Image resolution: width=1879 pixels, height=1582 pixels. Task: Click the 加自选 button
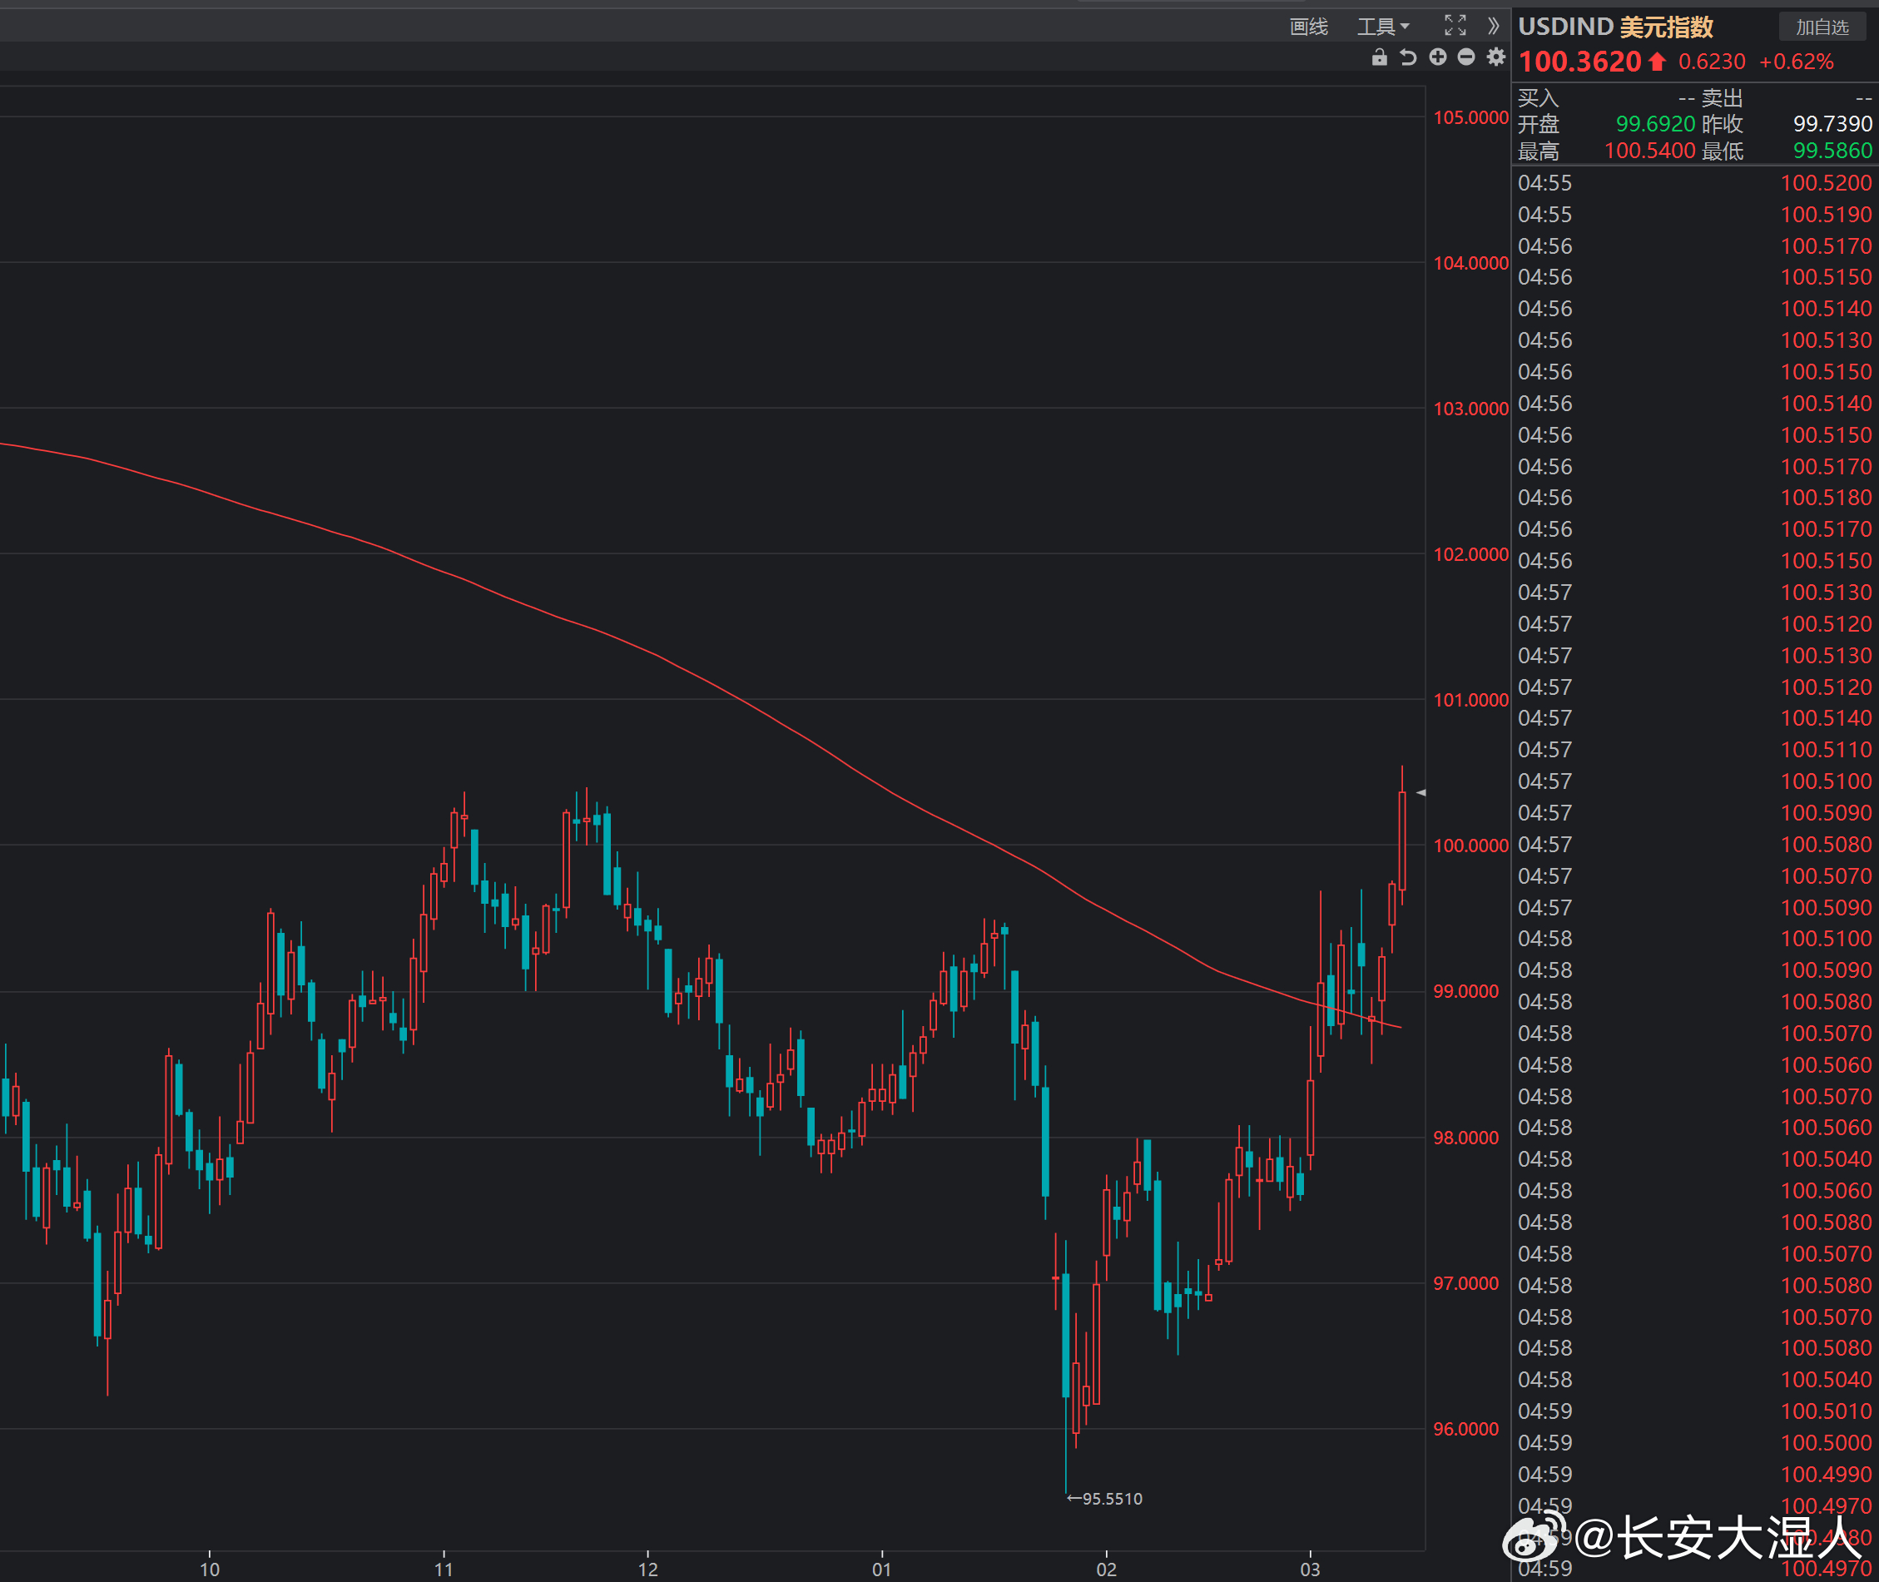1822,27
